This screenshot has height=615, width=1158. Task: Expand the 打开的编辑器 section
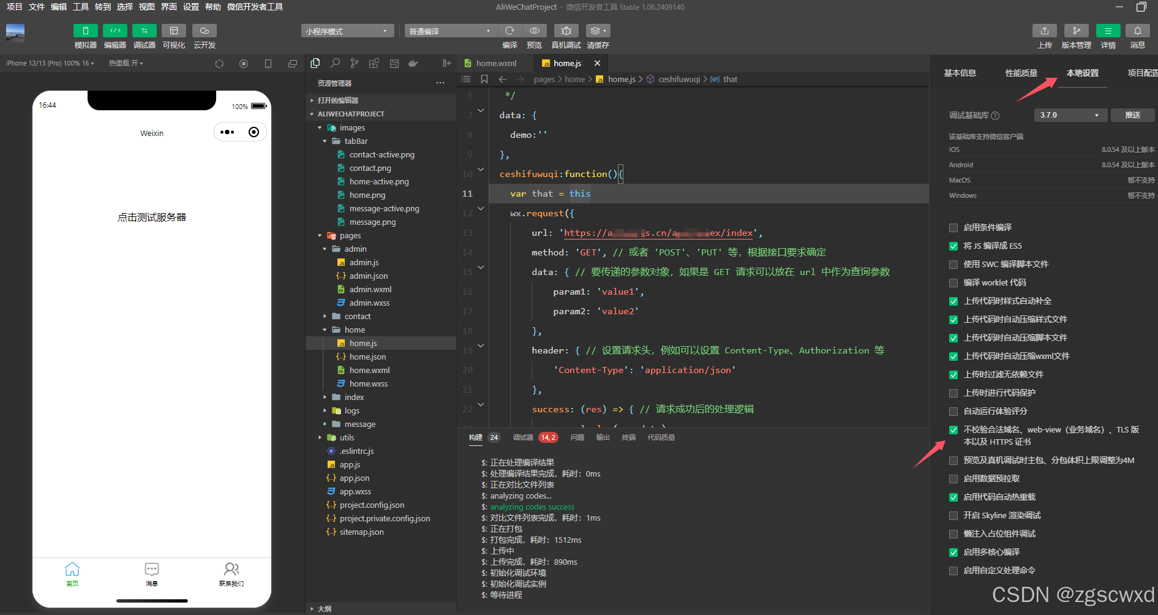(x=338, y=100)
